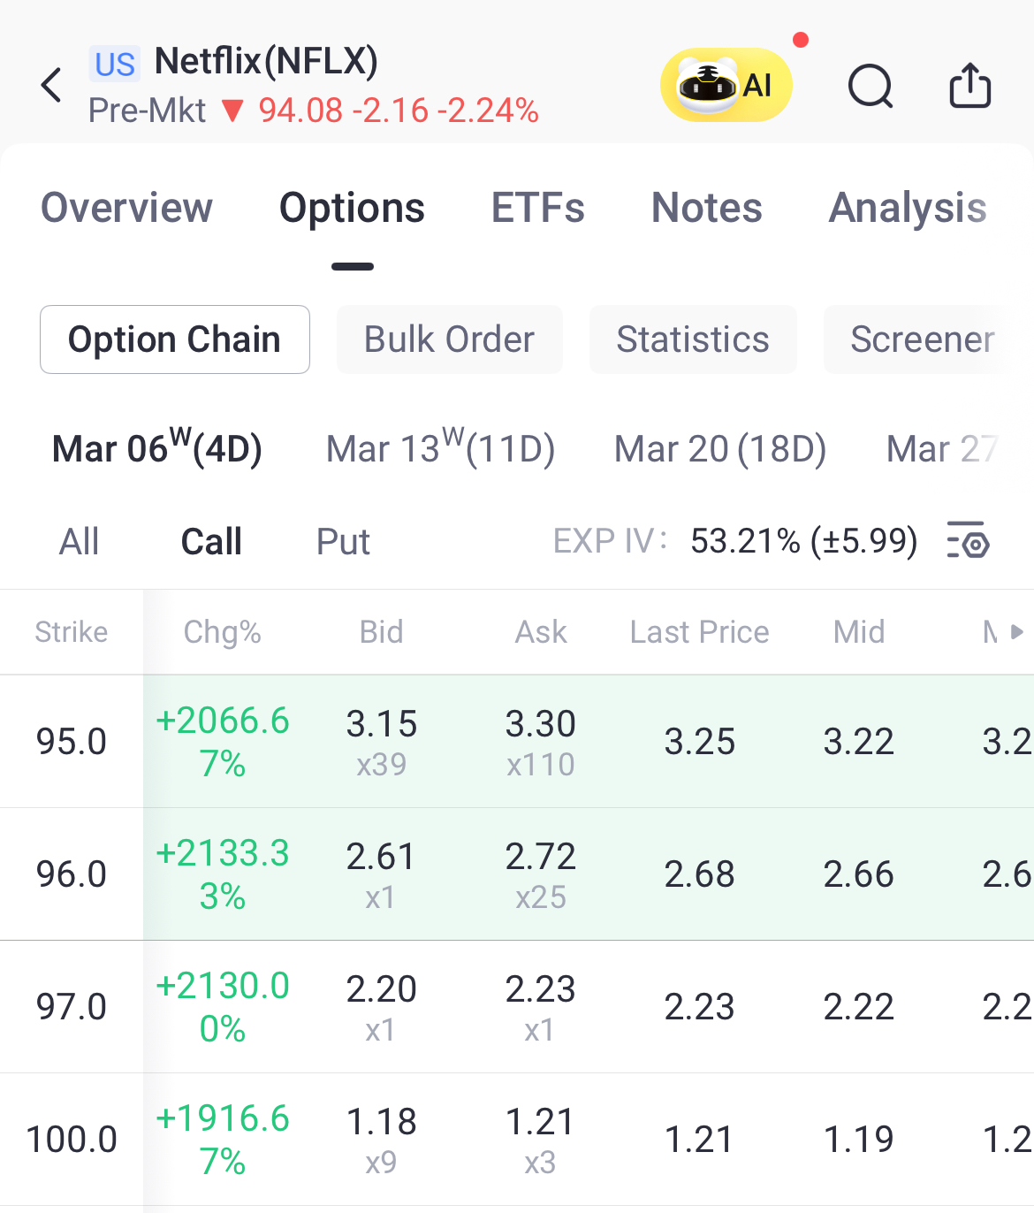Open the Analysis tab
The width and height of the screenshot is (1034, 1213).
(x=907, y=209)
